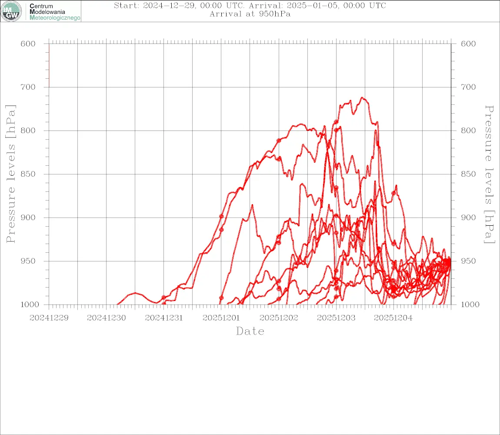
Task: Click the IMGW round logo icon
Action: pyautogui.click(x=11, y=11)
